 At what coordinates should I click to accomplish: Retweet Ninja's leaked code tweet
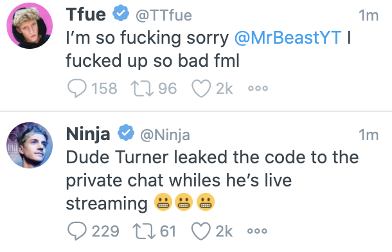pos(143,231)
